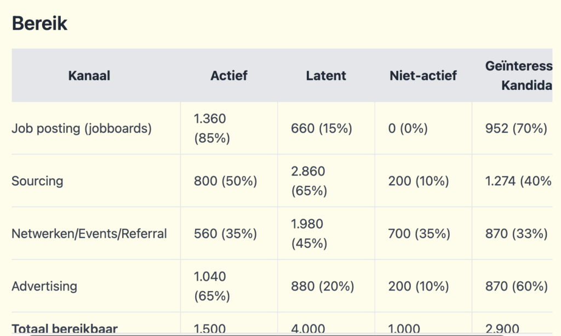Select the 800 (50%) Sourcing cell

pyautogui.click(x=225, y=181)
